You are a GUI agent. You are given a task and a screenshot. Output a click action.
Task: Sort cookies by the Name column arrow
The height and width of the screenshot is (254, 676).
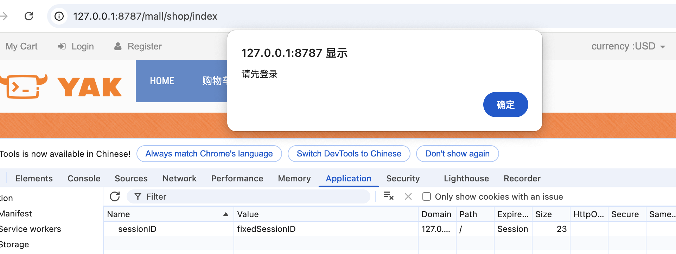[225, 214]
